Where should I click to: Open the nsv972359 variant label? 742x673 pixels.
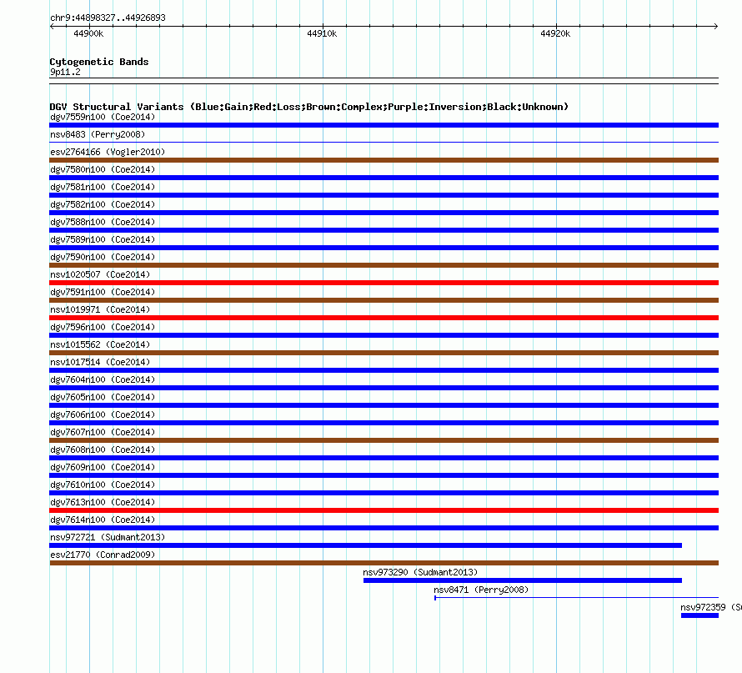click(x=711, y=607)
